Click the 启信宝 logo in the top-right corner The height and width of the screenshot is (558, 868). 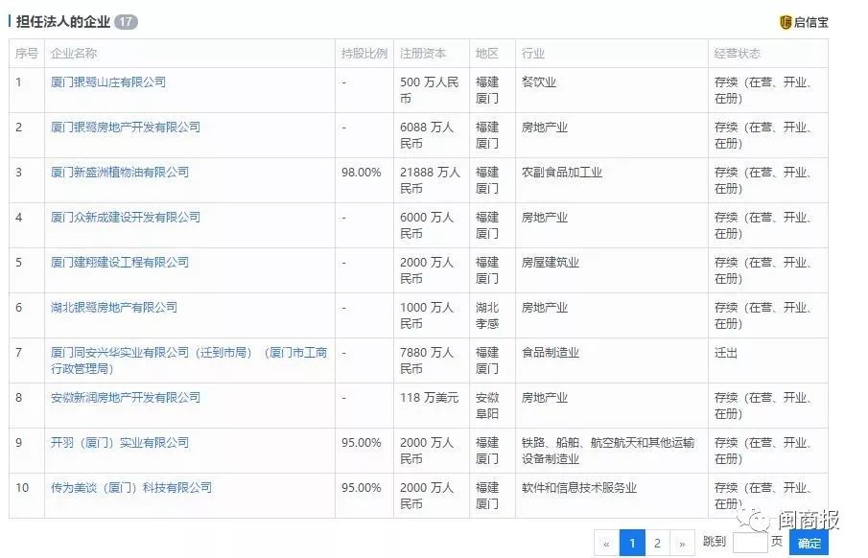807,21
